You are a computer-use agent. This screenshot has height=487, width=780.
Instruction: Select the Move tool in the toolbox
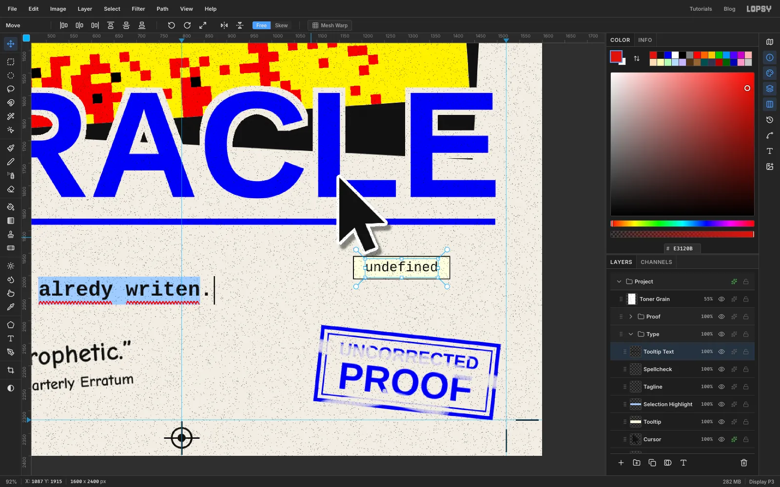coord(11,44)
